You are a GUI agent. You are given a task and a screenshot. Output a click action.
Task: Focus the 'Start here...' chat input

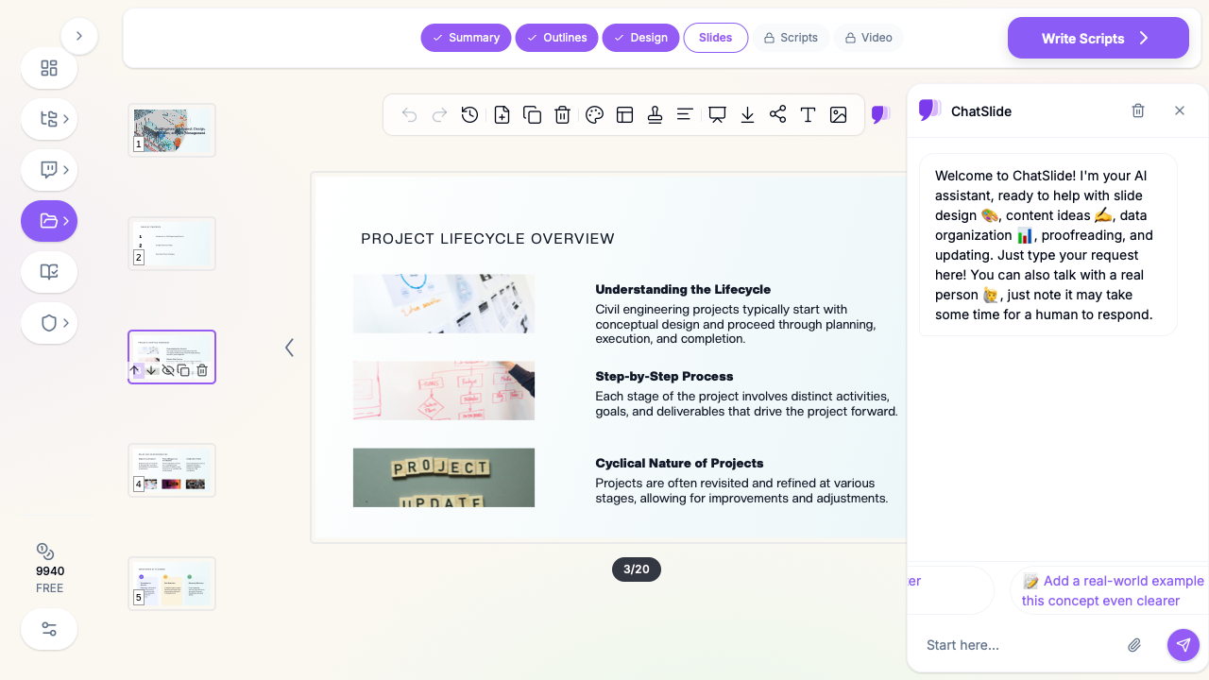(x=1018, y=645)
